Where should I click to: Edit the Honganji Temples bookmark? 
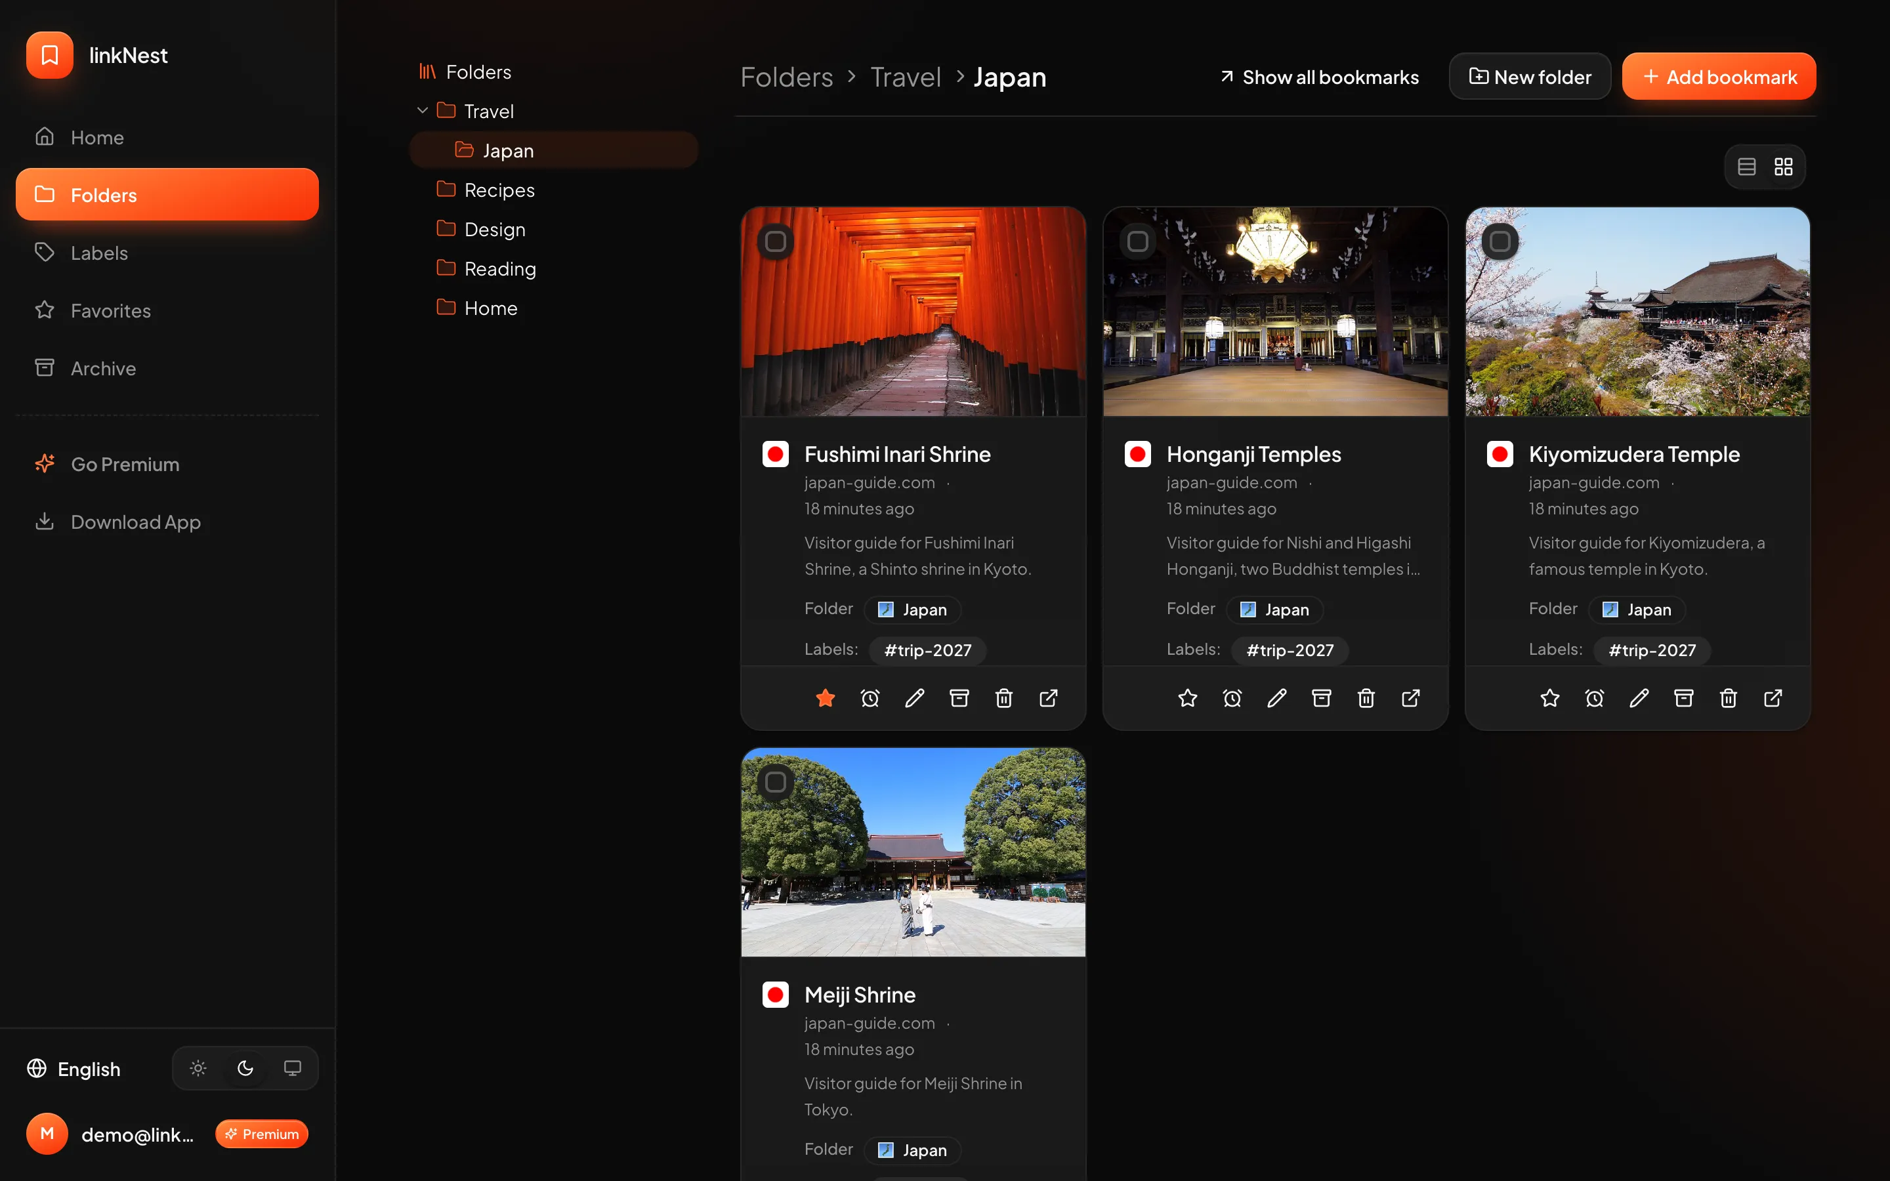click(1276, 697)
